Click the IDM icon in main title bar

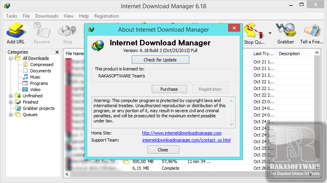[7, 5]
